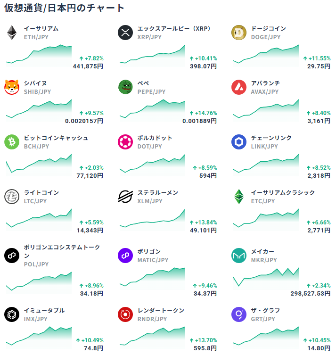
Task: Click the Shiba Inu dog icon
Action: click(x=12, y=87)
